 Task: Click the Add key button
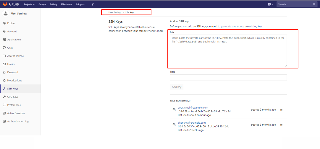coord(177,87)
